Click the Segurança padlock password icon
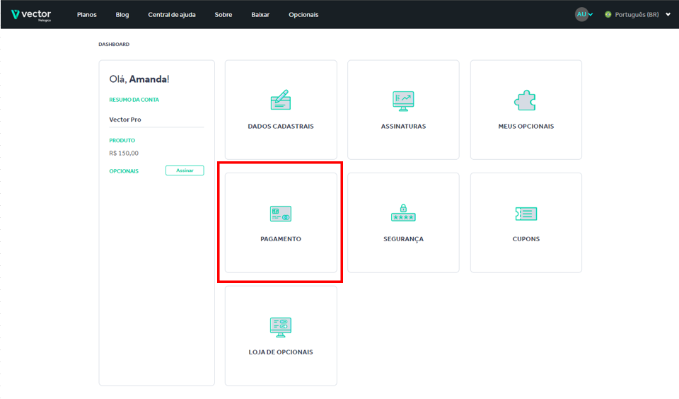This screenshot has width=679, height=399. click(x=403, y=213)
